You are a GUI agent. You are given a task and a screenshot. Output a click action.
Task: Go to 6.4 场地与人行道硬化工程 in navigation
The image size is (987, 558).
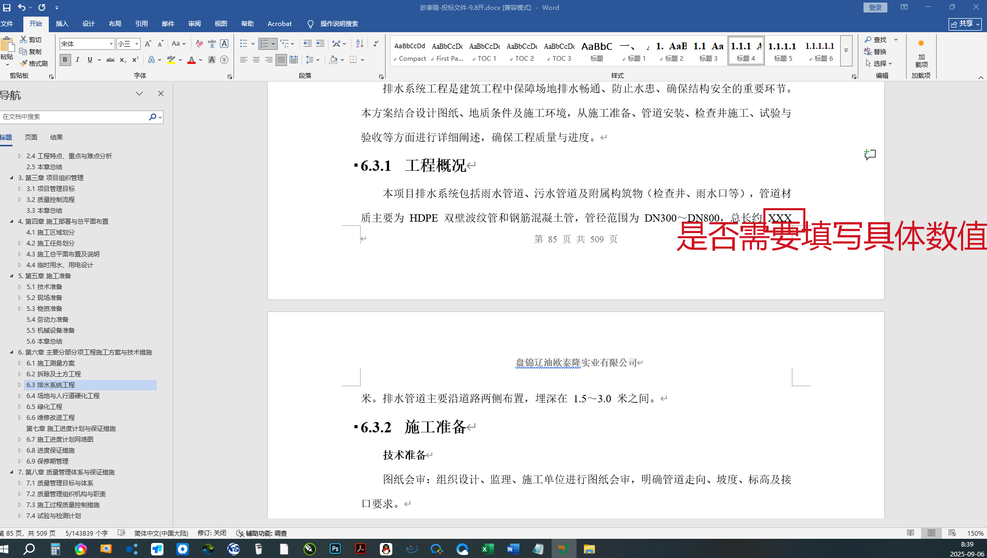63,396
